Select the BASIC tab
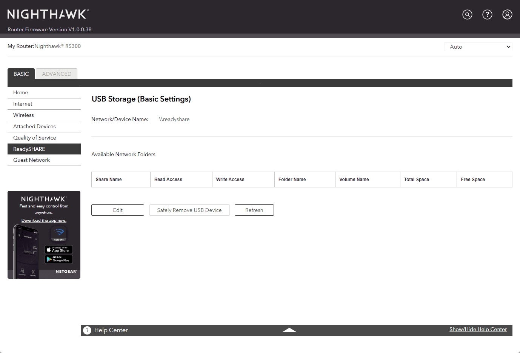The image size is (520, 353). click(x=21, y=74)
